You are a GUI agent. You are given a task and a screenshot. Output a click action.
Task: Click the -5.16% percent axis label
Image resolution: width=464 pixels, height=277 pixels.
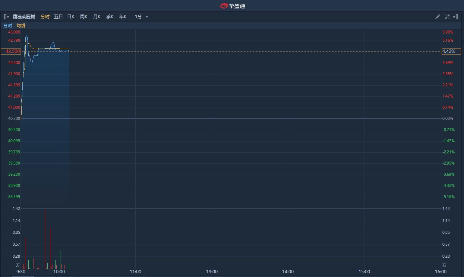click(449, 197)
